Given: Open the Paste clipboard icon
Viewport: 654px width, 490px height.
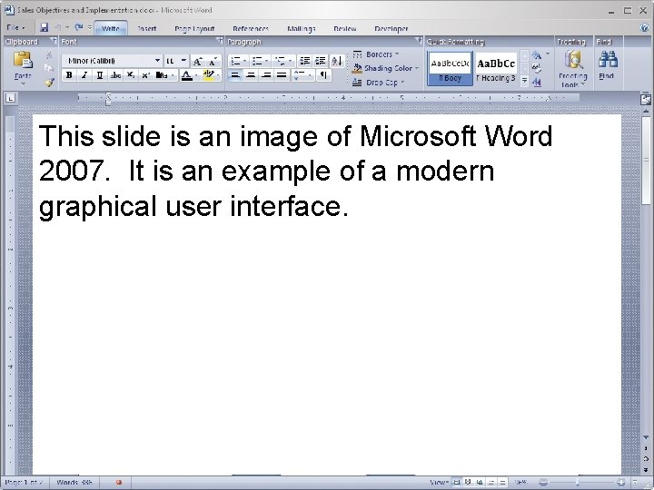Looking at the screenshot, I should (x=23, y=60).
